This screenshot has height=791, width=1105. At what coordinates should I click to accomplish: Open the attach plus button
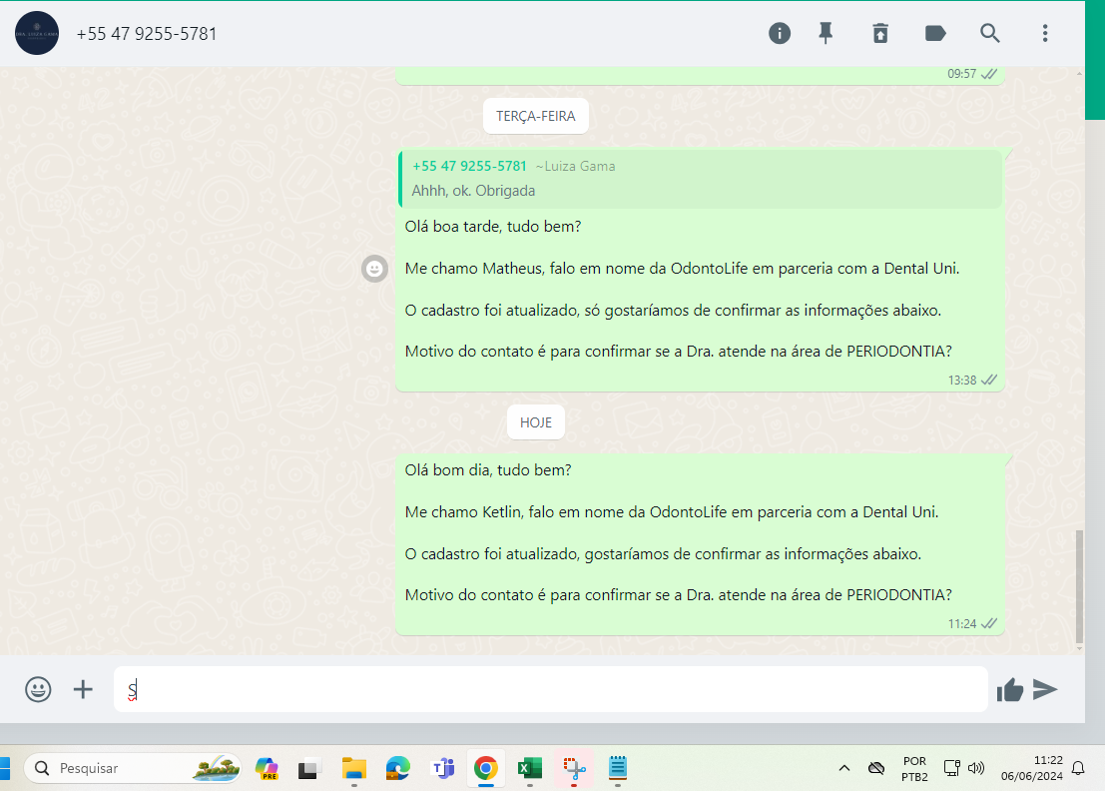click(83, 689)
